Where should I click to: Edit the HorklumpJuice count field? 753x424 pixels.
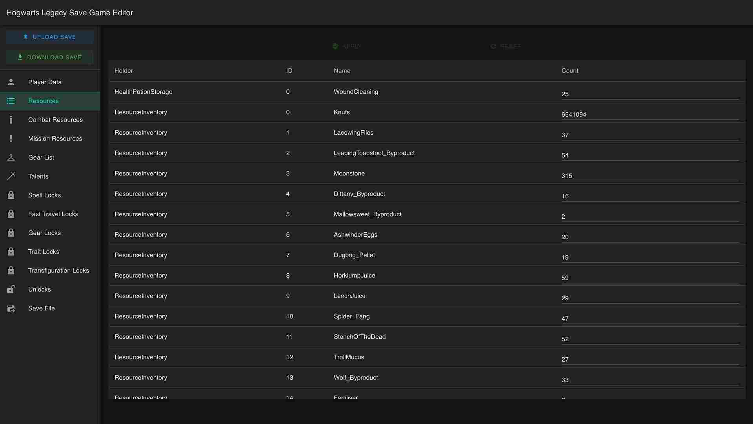(650, 278)
